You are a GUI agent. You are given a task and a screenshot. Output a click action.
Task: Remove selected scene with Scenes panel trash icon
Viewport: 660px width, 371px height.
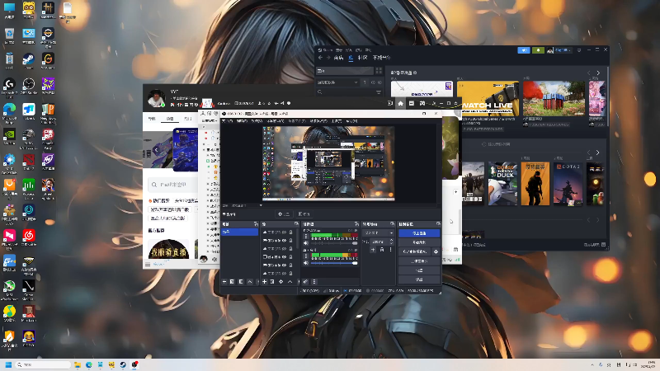[232, 282]
